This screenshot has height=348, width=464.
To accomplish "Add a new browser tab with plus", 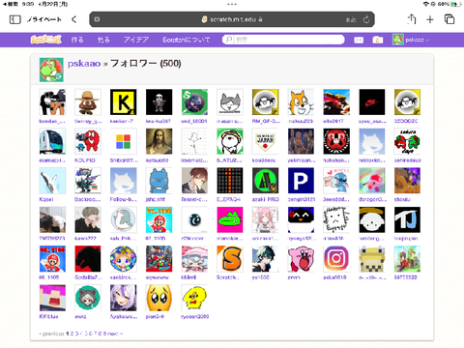I will 430,19.
